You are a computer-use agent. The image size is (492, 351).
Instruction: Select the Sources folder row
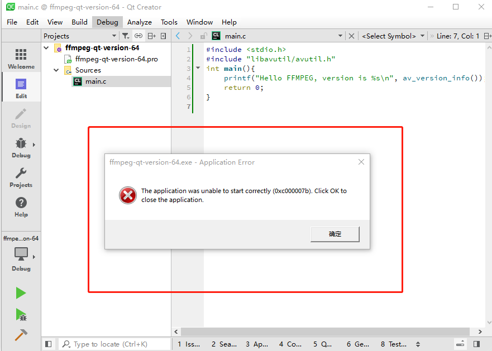point(88,70)
